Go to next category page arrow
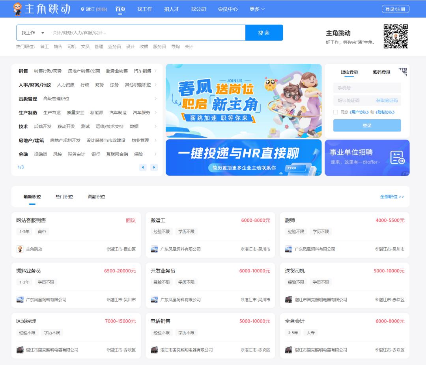Screen dimensions: 426x365 point(154,167)
